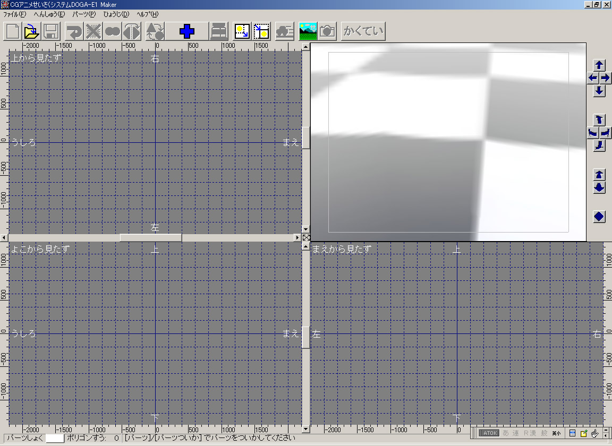
Task: Reset view with the blue diamond button
Action: pos(599,217)
